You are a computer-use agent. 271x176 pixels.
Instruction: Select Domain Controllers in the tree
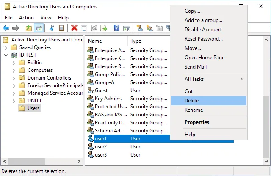click(49, 78)
